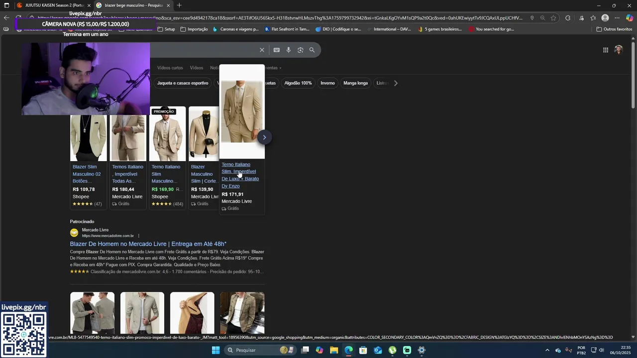Open Mercado Livre ad options menu dots
The width and height of the screenshot is (637, 358).
tap(139, 236)
